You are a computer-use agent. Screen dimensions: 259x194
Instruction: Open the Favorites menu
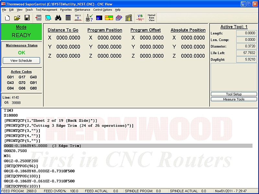tap(66, 10)
